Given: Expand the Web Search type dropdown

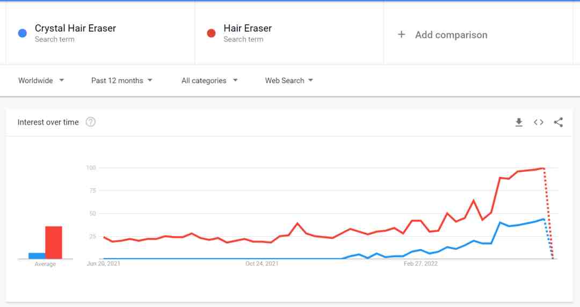Looking at the screenshot, I should [289, 81].
